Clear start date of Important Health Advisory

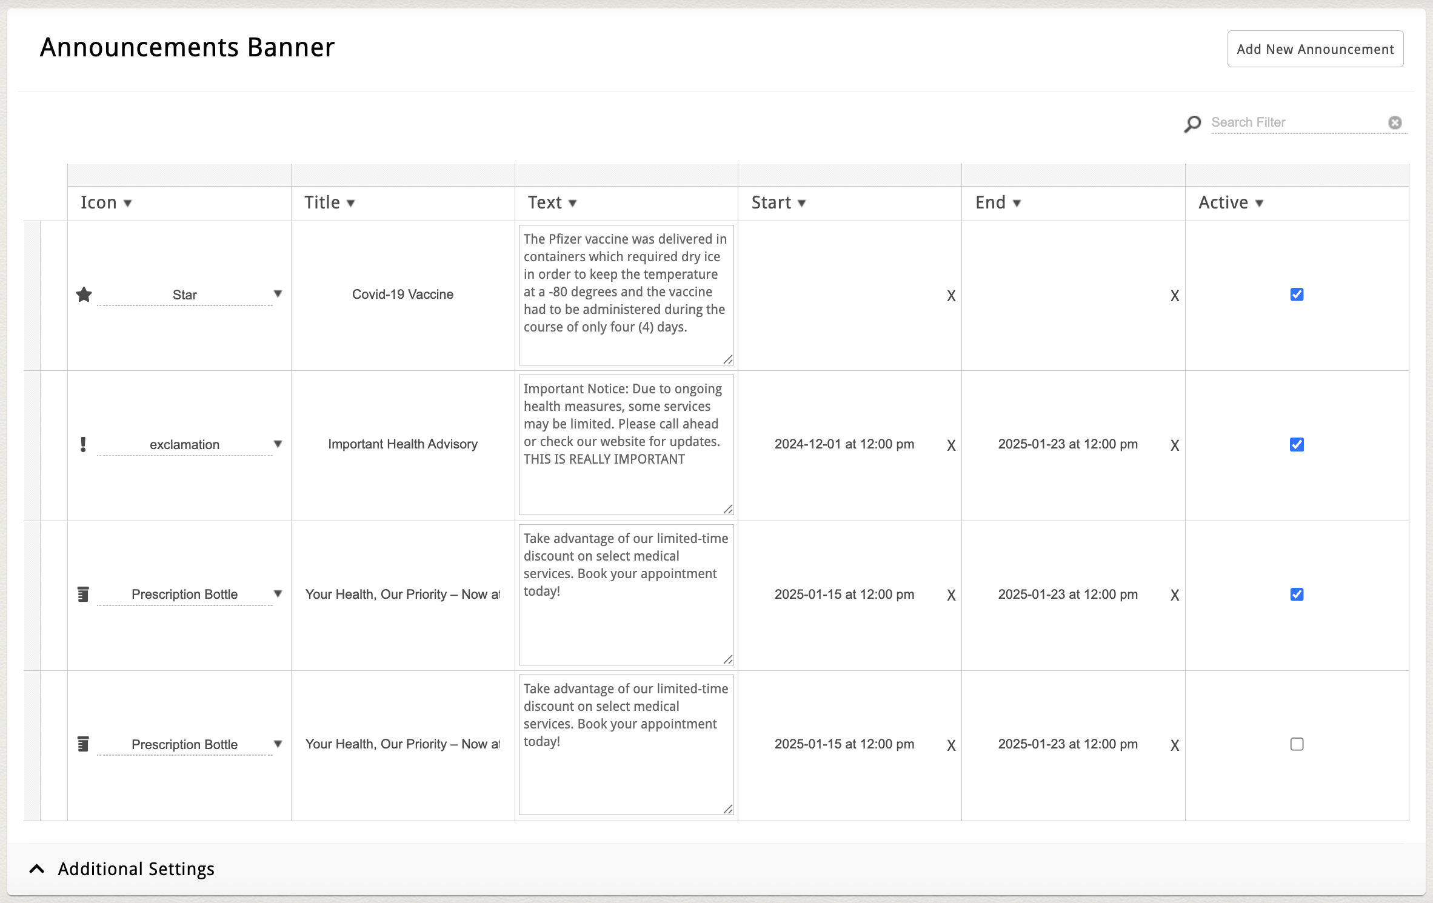click(x=951, y=445)
